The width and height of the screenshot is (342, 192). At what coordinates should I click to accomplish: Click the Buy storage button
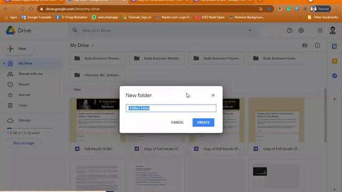(24, 143)
